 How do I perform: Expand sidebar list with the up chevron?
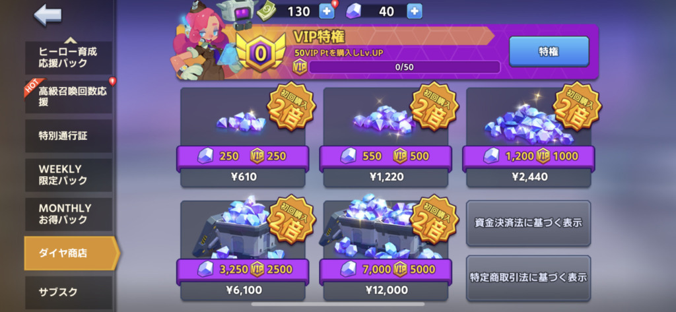tap(70, 40)
